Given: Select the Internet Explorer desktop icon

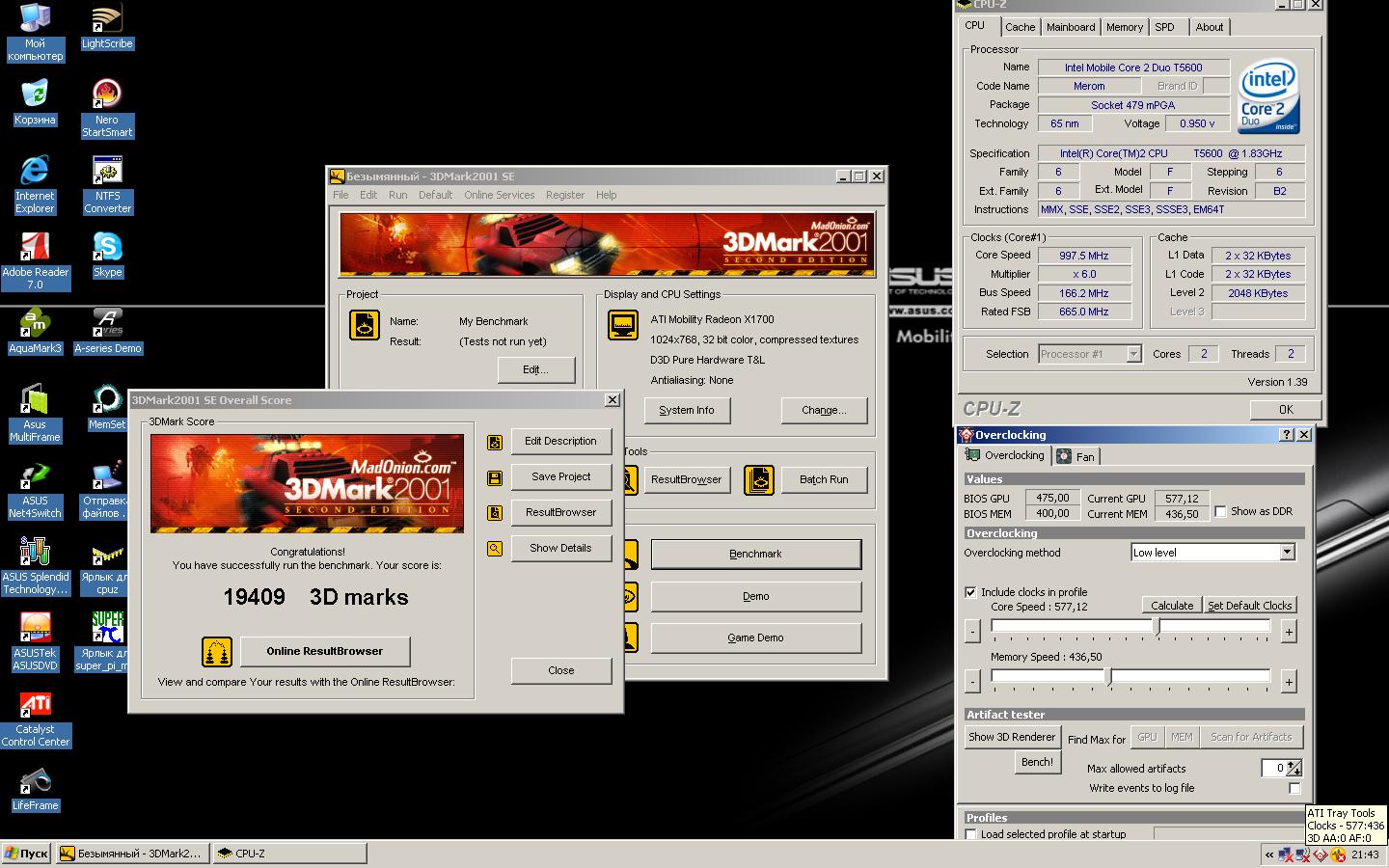Looking at the screenshot, I should [35, 185].
